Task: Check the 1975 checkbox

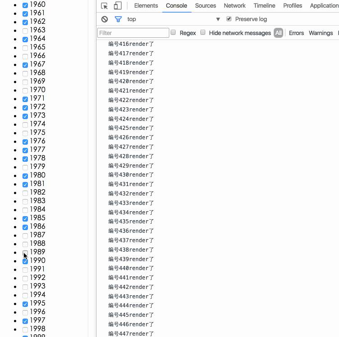Action: click(x=25, y=133)
